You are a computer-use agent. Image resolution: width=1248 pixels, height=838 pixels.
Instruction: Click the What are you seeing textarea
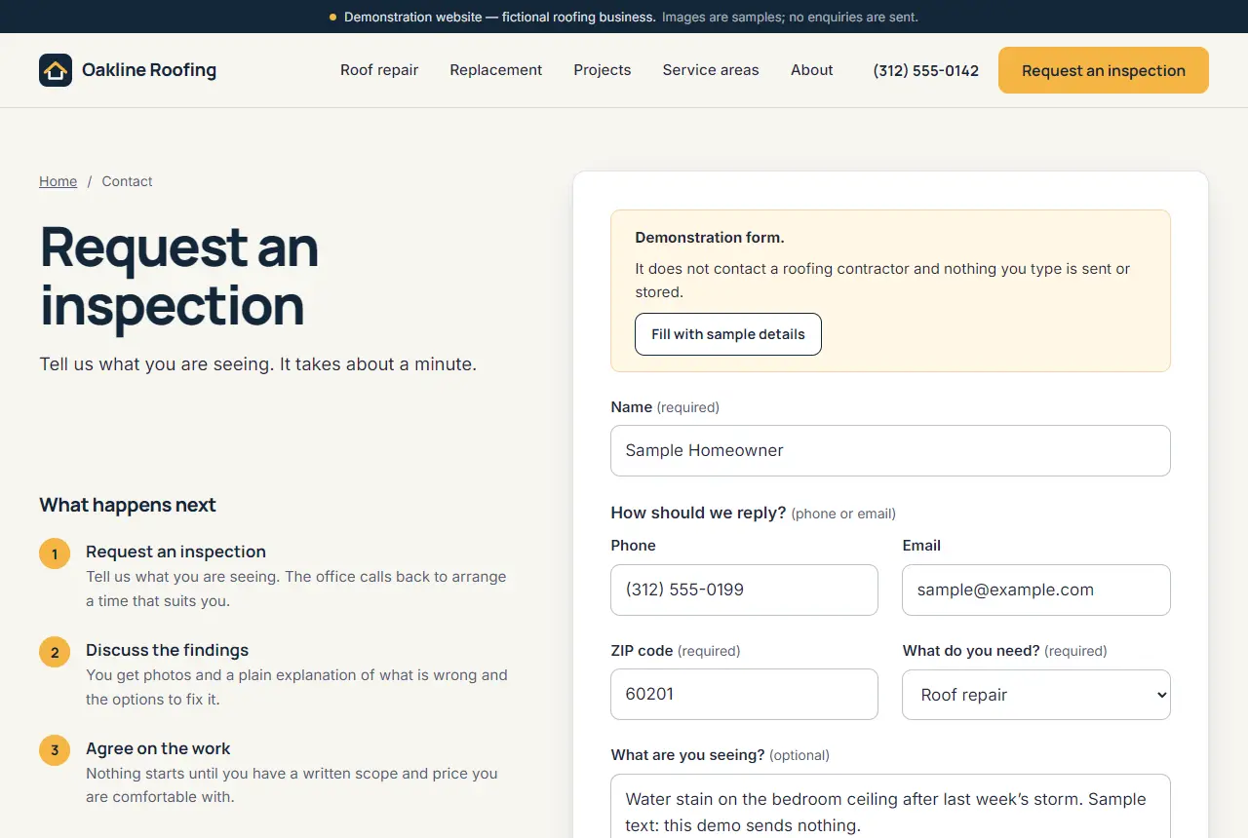890,806
